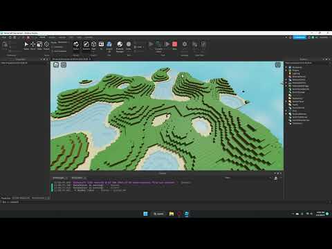Click the first square icon in the viewport's upper-left corner
Image resolution: width=332 pixels, height=249 pixels.
point(56,65)
